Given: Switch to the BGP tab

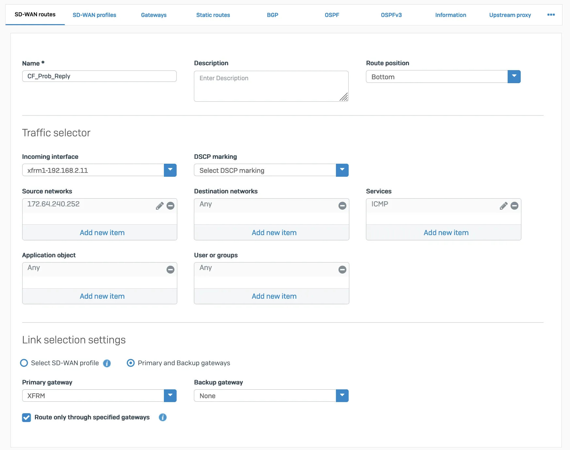Looking at the screenshot, I should coord(272,15).
